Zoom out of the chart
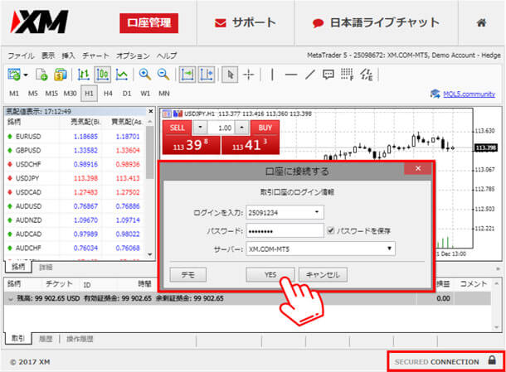This screenshot has height=372, width=506. coord(163,75)
